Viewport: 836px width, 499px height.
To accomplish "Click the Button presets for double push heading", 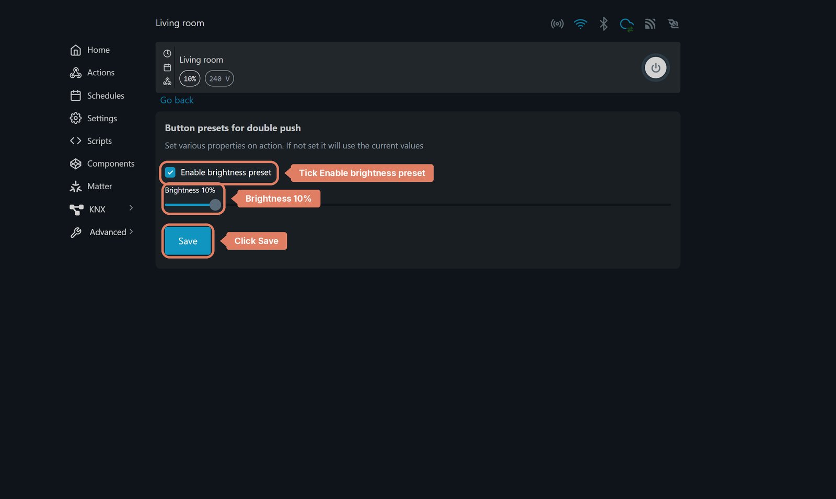I will [x=233, y=128].
